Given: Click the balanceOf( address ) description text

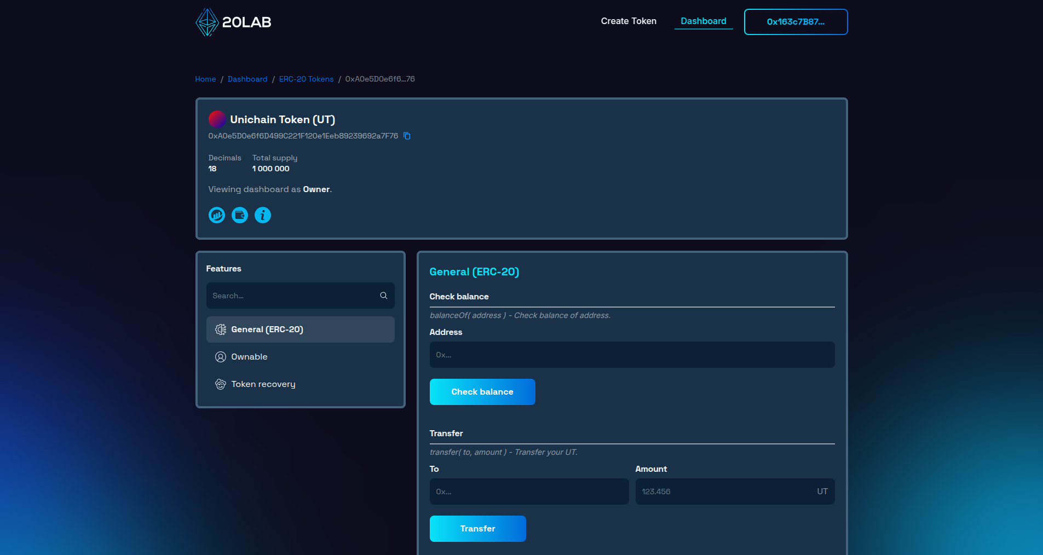Looking at the screenshot, I should click(520, 315).
